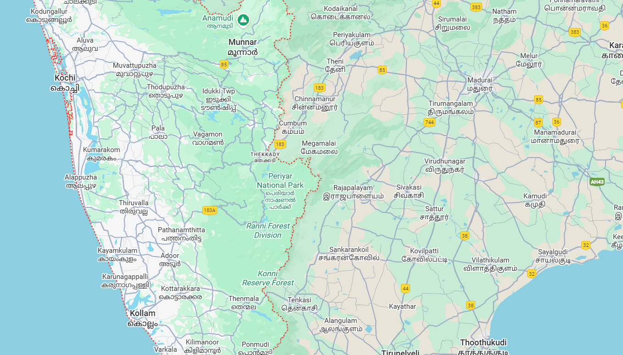Open the Periyar National Park label
623x355 pixels.
point(280,181)
